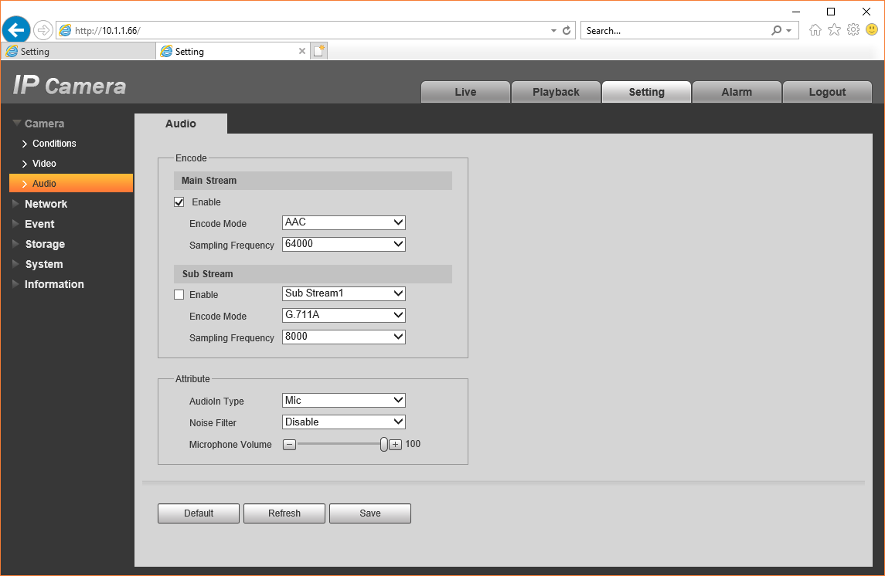885x576 pixels.
Task: Check the Sub Stream Enable checkbox
Action: [x=179, y=294]
